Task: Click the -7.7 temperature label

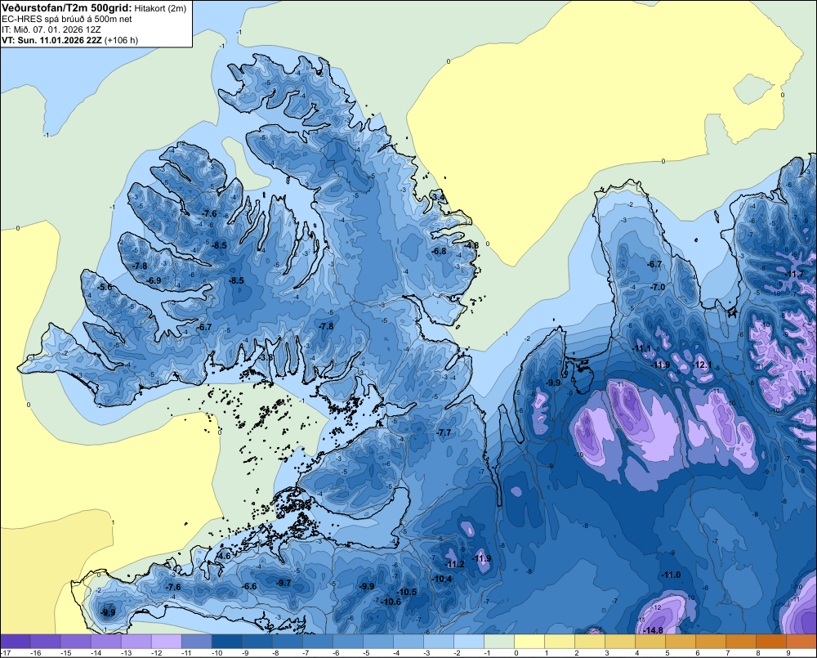Action: coord(444,432)
